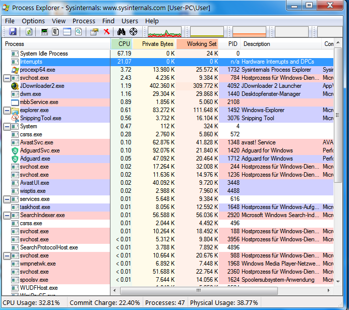This screenshot has width=349, height=310.
Task: Open the Help menu
Action: coord(152,21)
